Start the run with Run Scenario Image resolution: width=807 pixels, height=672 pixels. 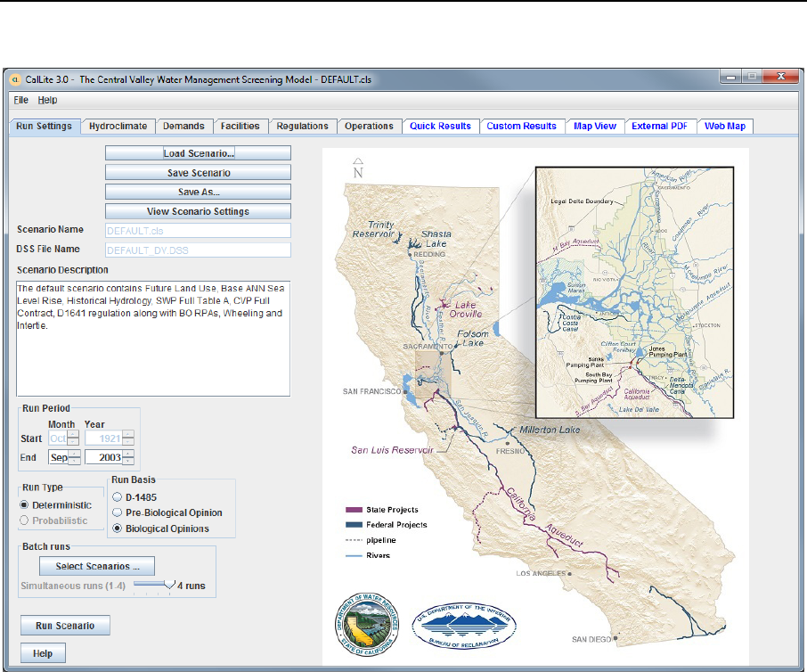point(65,626)
